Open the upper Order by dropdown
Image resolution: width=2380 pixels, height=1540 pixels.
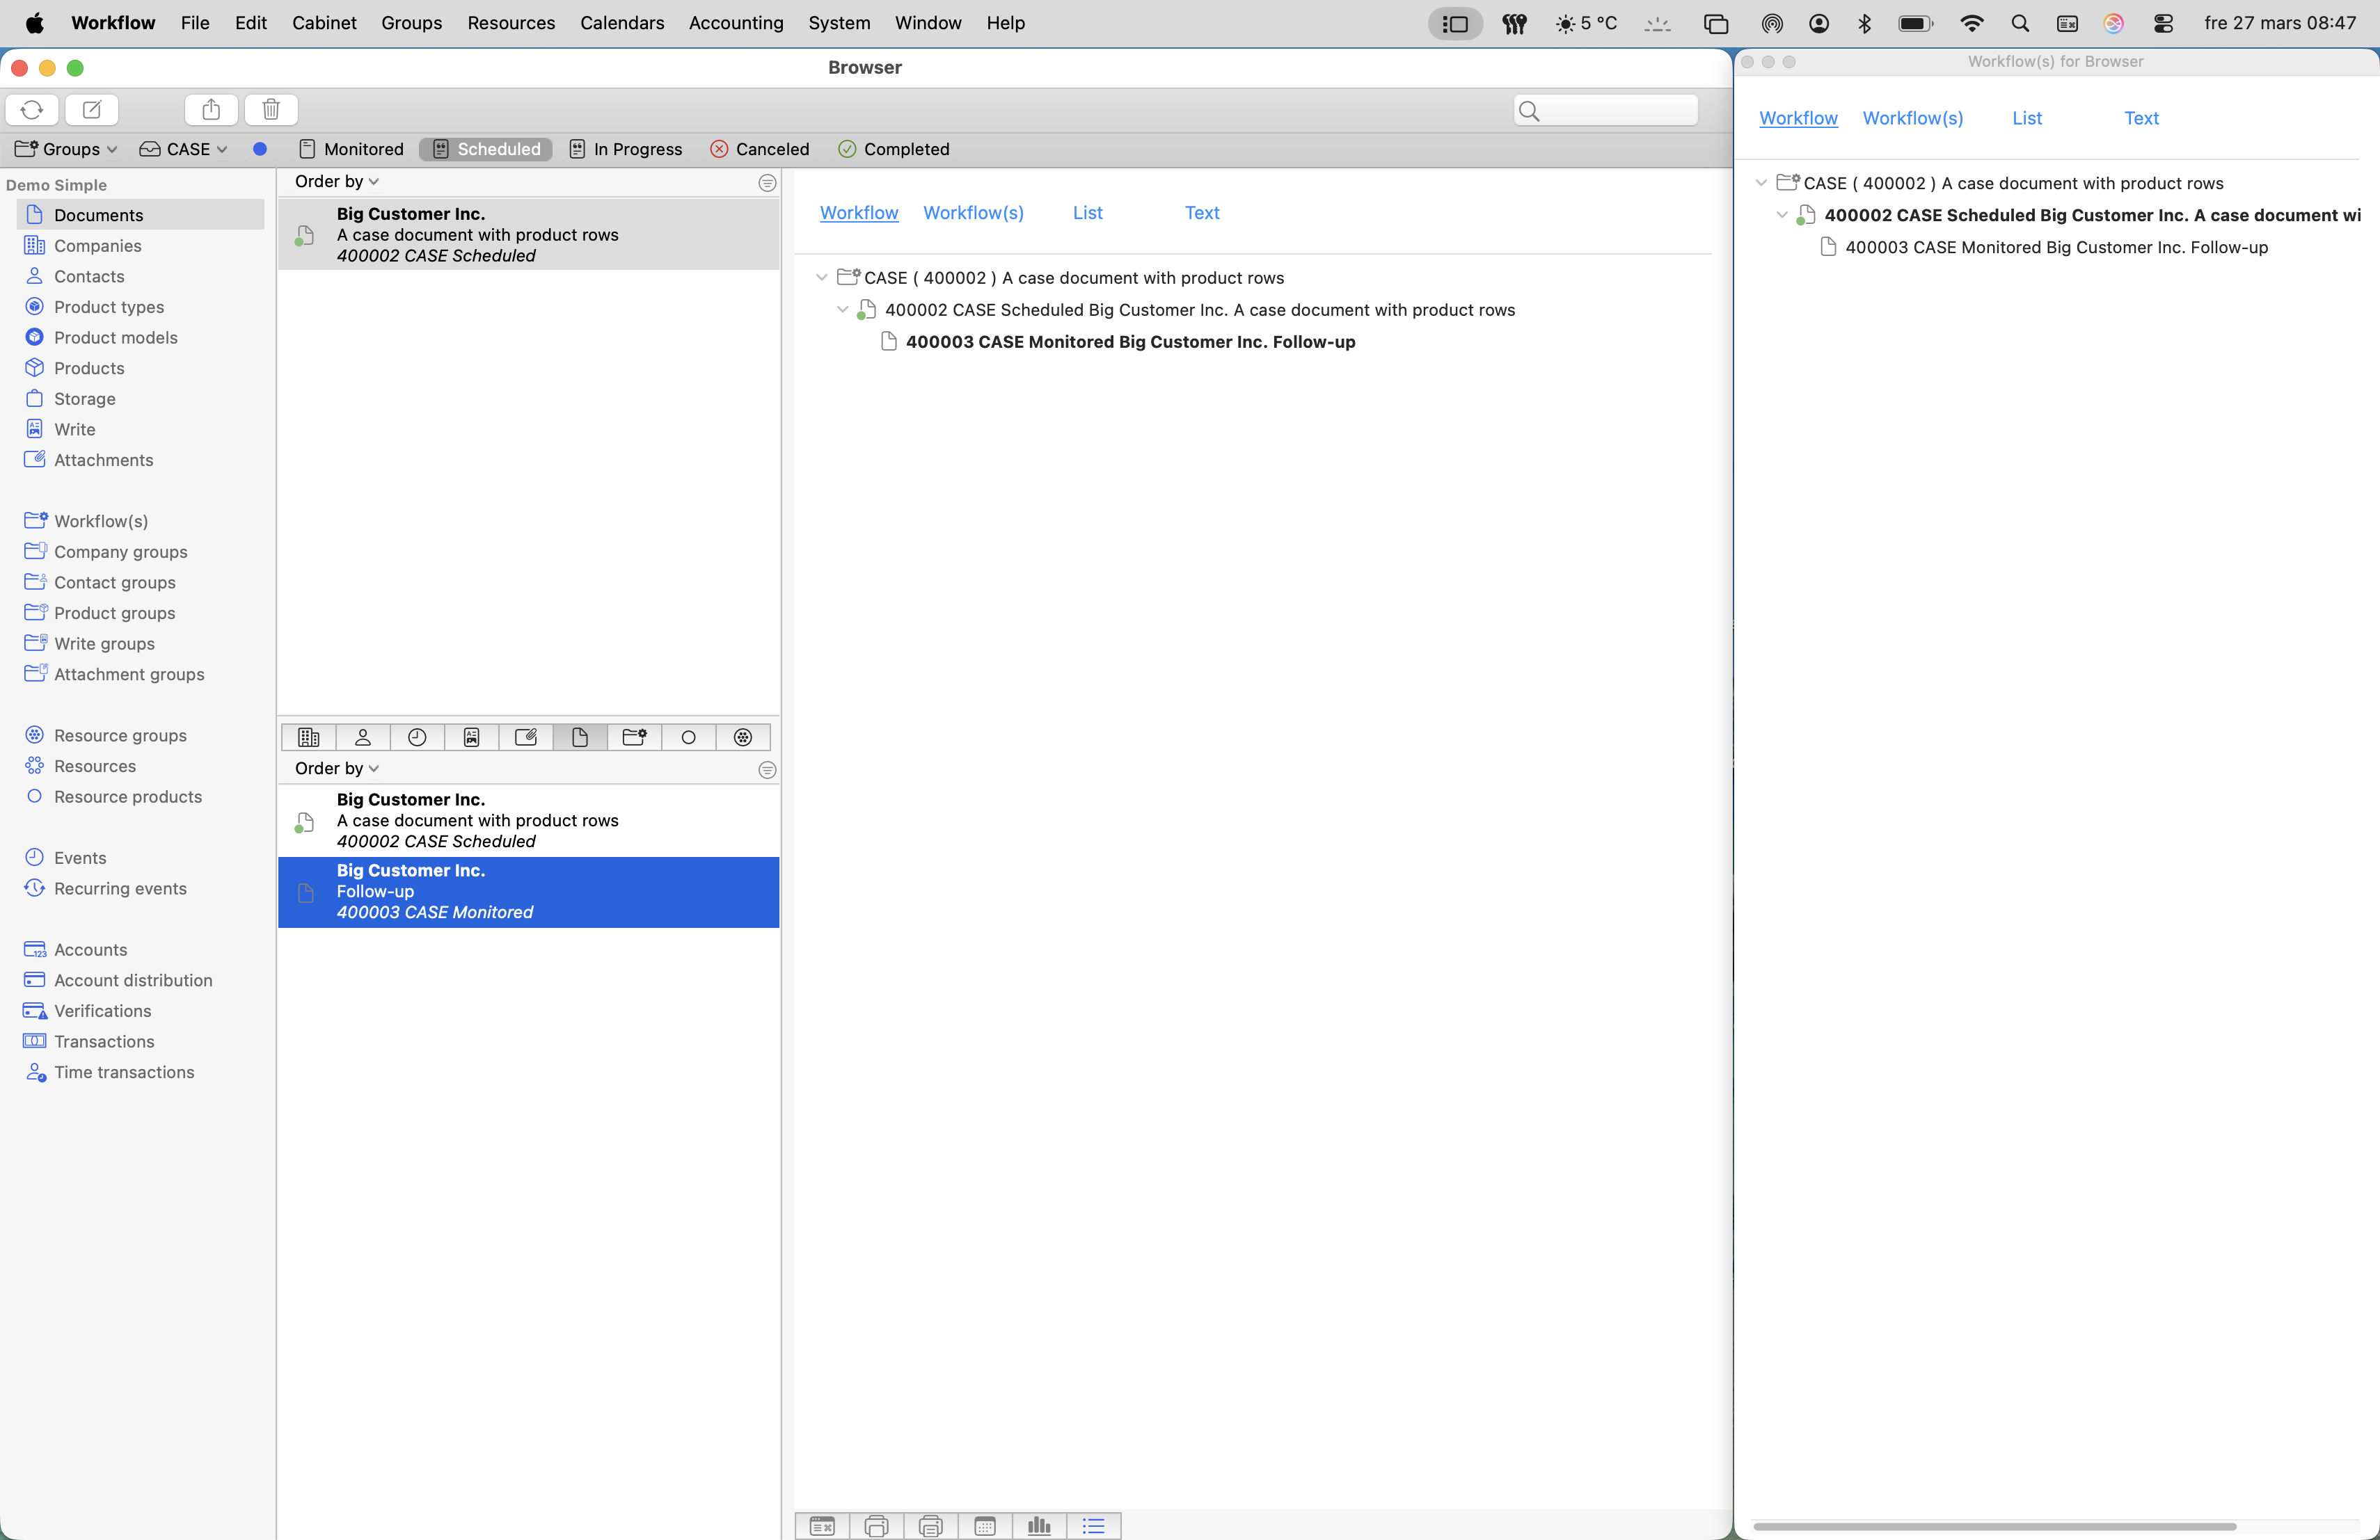point(336,181)
